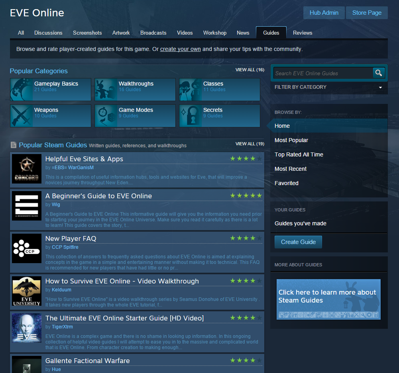
Task: Open Helpful Eve Sites & Apps guide title
Action: 84,159
